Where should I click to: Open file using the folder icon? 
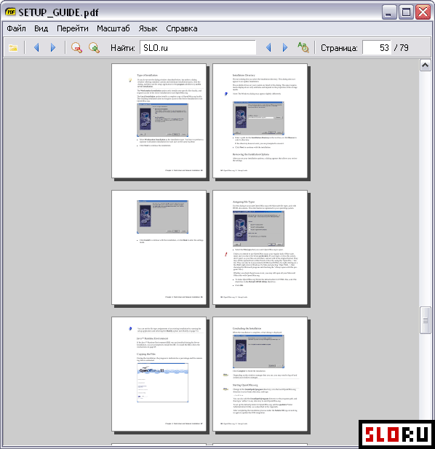coord(13,47)
